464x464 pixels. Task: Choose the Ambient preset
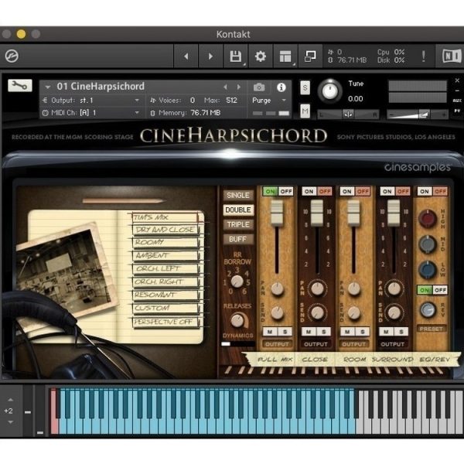click(x=166, y=255)
